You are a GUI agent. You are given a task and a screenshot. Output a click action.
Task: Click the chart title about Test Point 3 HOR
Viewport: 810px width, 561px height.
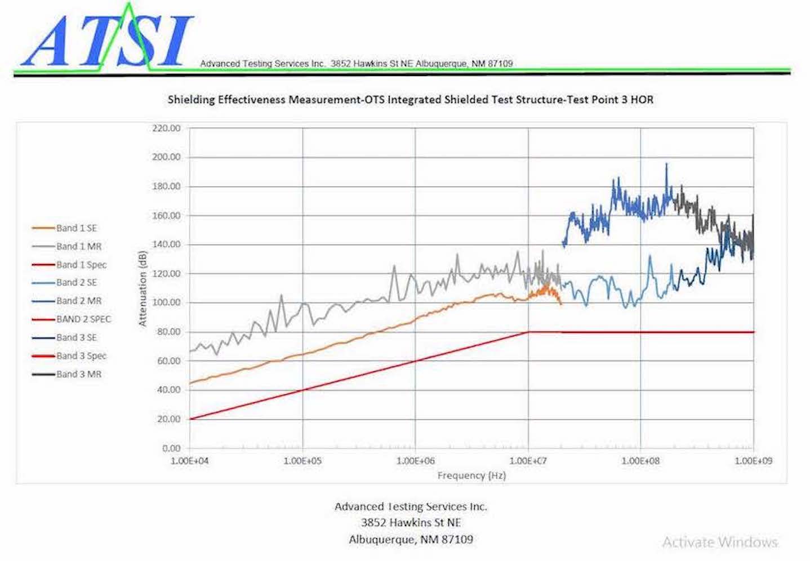coord(411,100)
